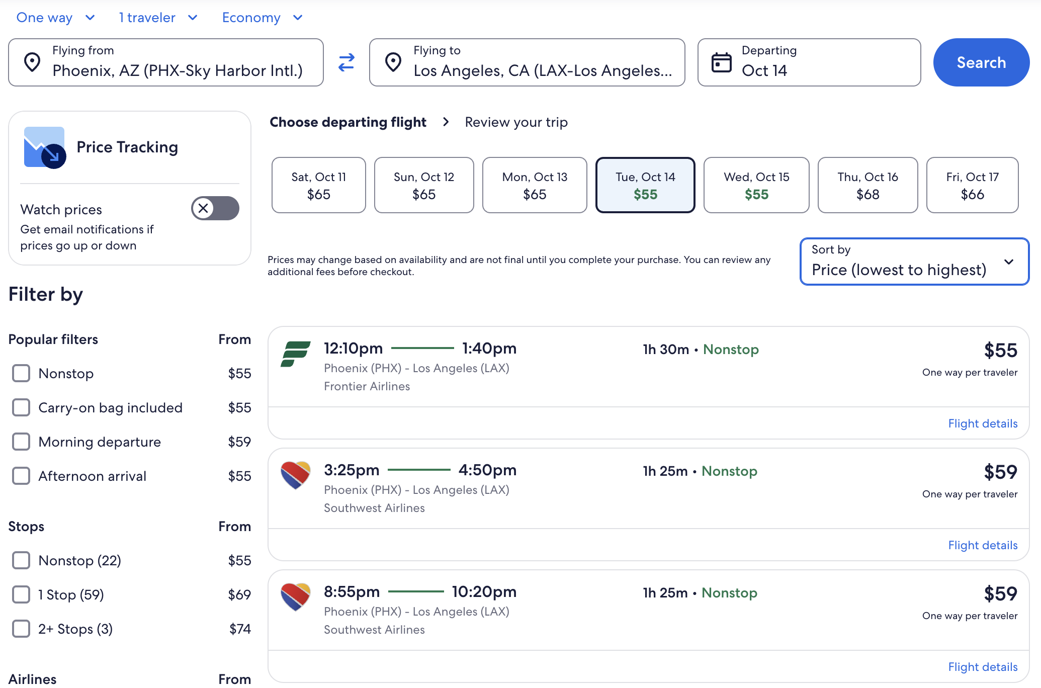
Task: Check the Nonstop popular filter
Action: [x=21, y=373]
